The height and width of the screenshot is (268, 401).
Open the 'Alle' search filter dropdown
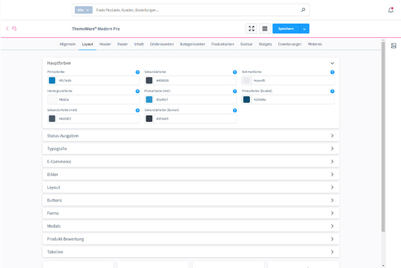click(83, 10)
